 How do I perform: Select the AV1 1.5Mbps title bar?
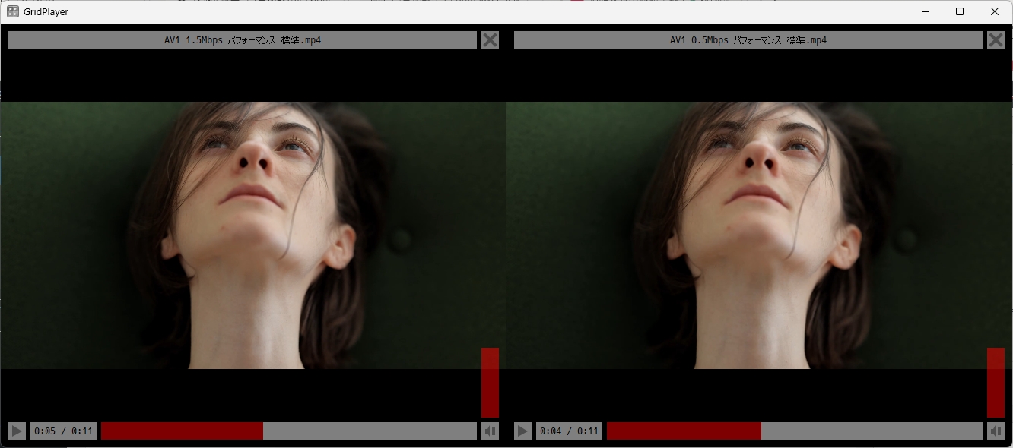[243, 40]
